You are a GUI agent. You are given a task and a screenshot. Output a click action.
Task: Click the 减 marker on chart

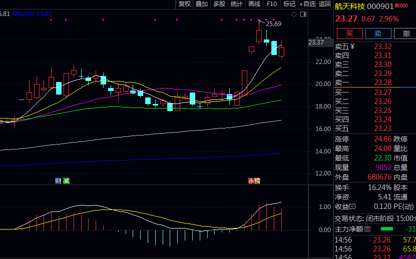coord(66,180)
